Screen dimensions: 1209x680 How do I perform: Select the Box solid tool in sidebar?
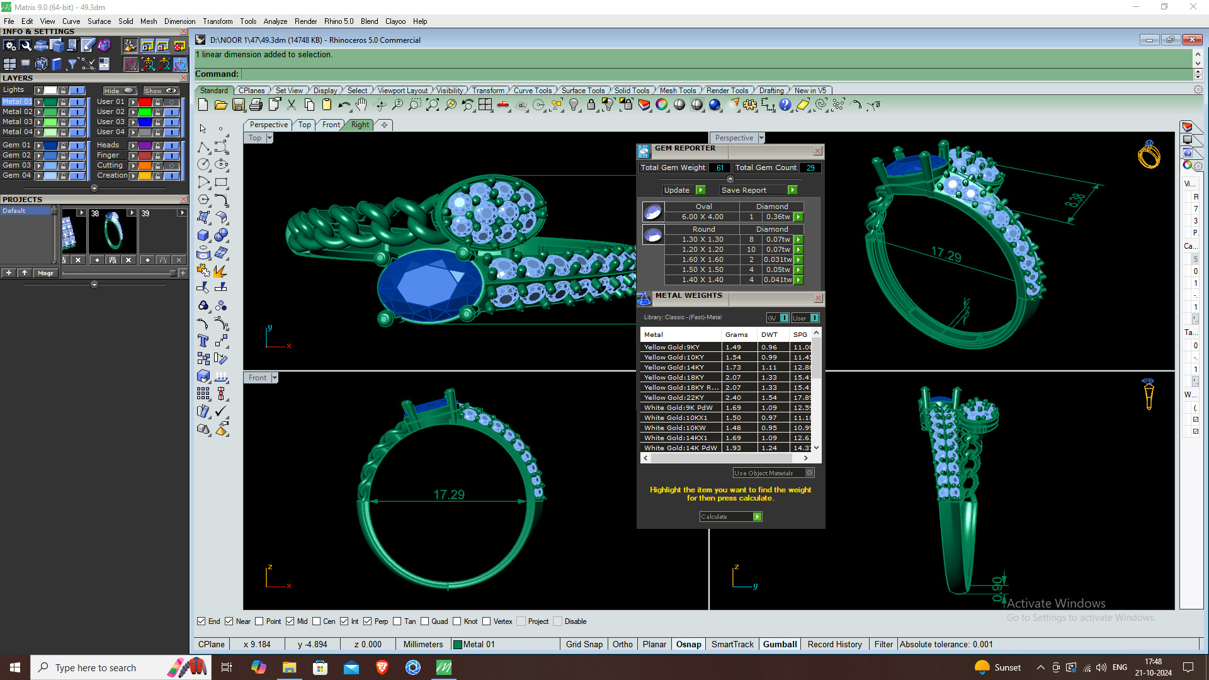click(x=203, y=235)
